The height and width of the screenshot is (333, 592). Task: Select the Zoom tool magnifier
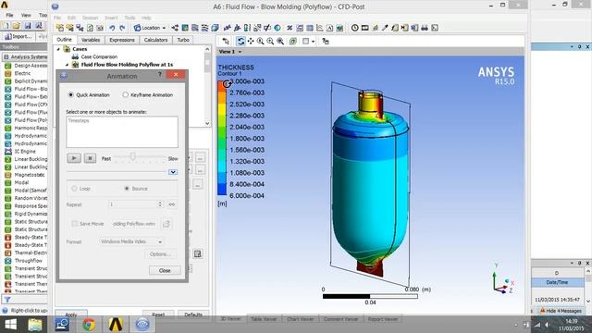261,41
